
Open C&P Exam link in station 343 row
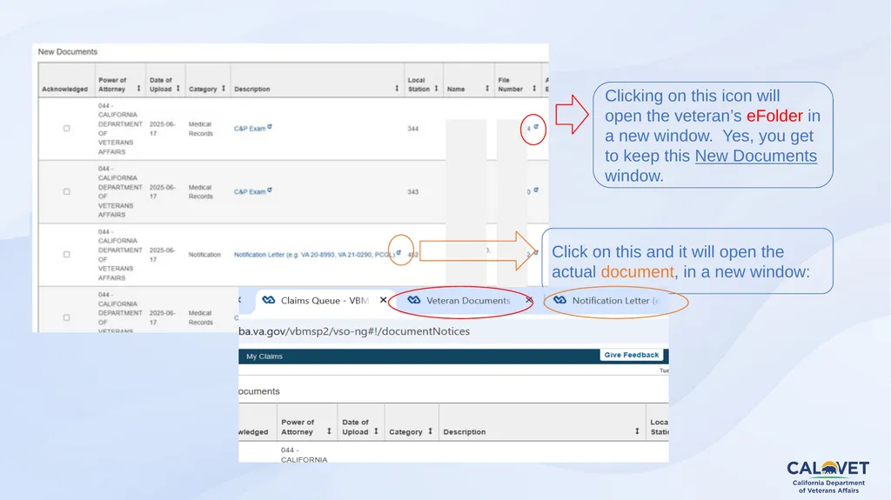[x=250, y=191]
